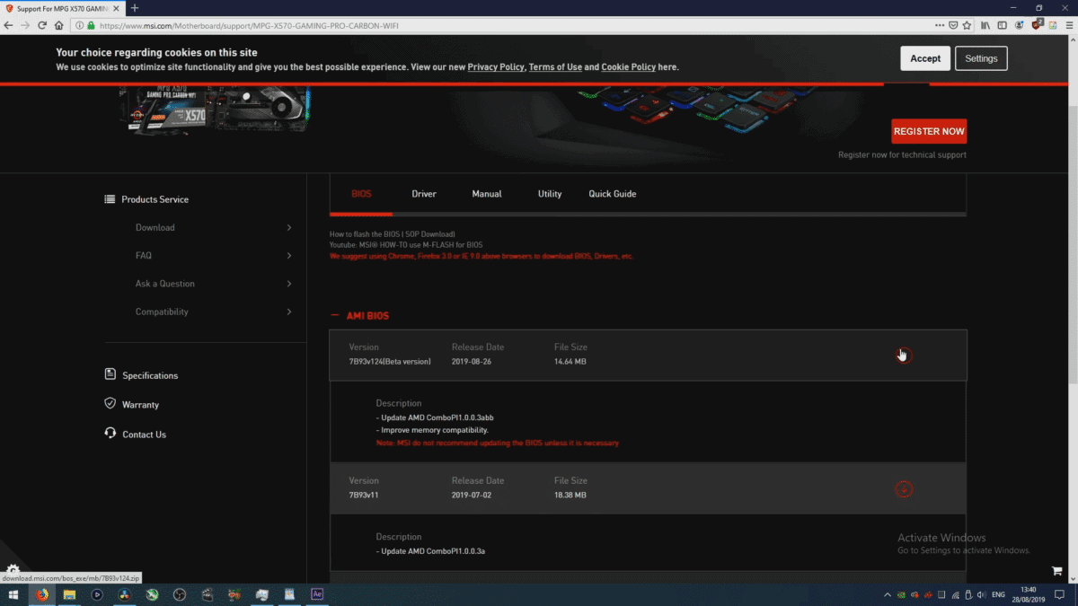Open the Cookie Policy link
Viewport: 1078px width, 606px height.
click(629, 67)
